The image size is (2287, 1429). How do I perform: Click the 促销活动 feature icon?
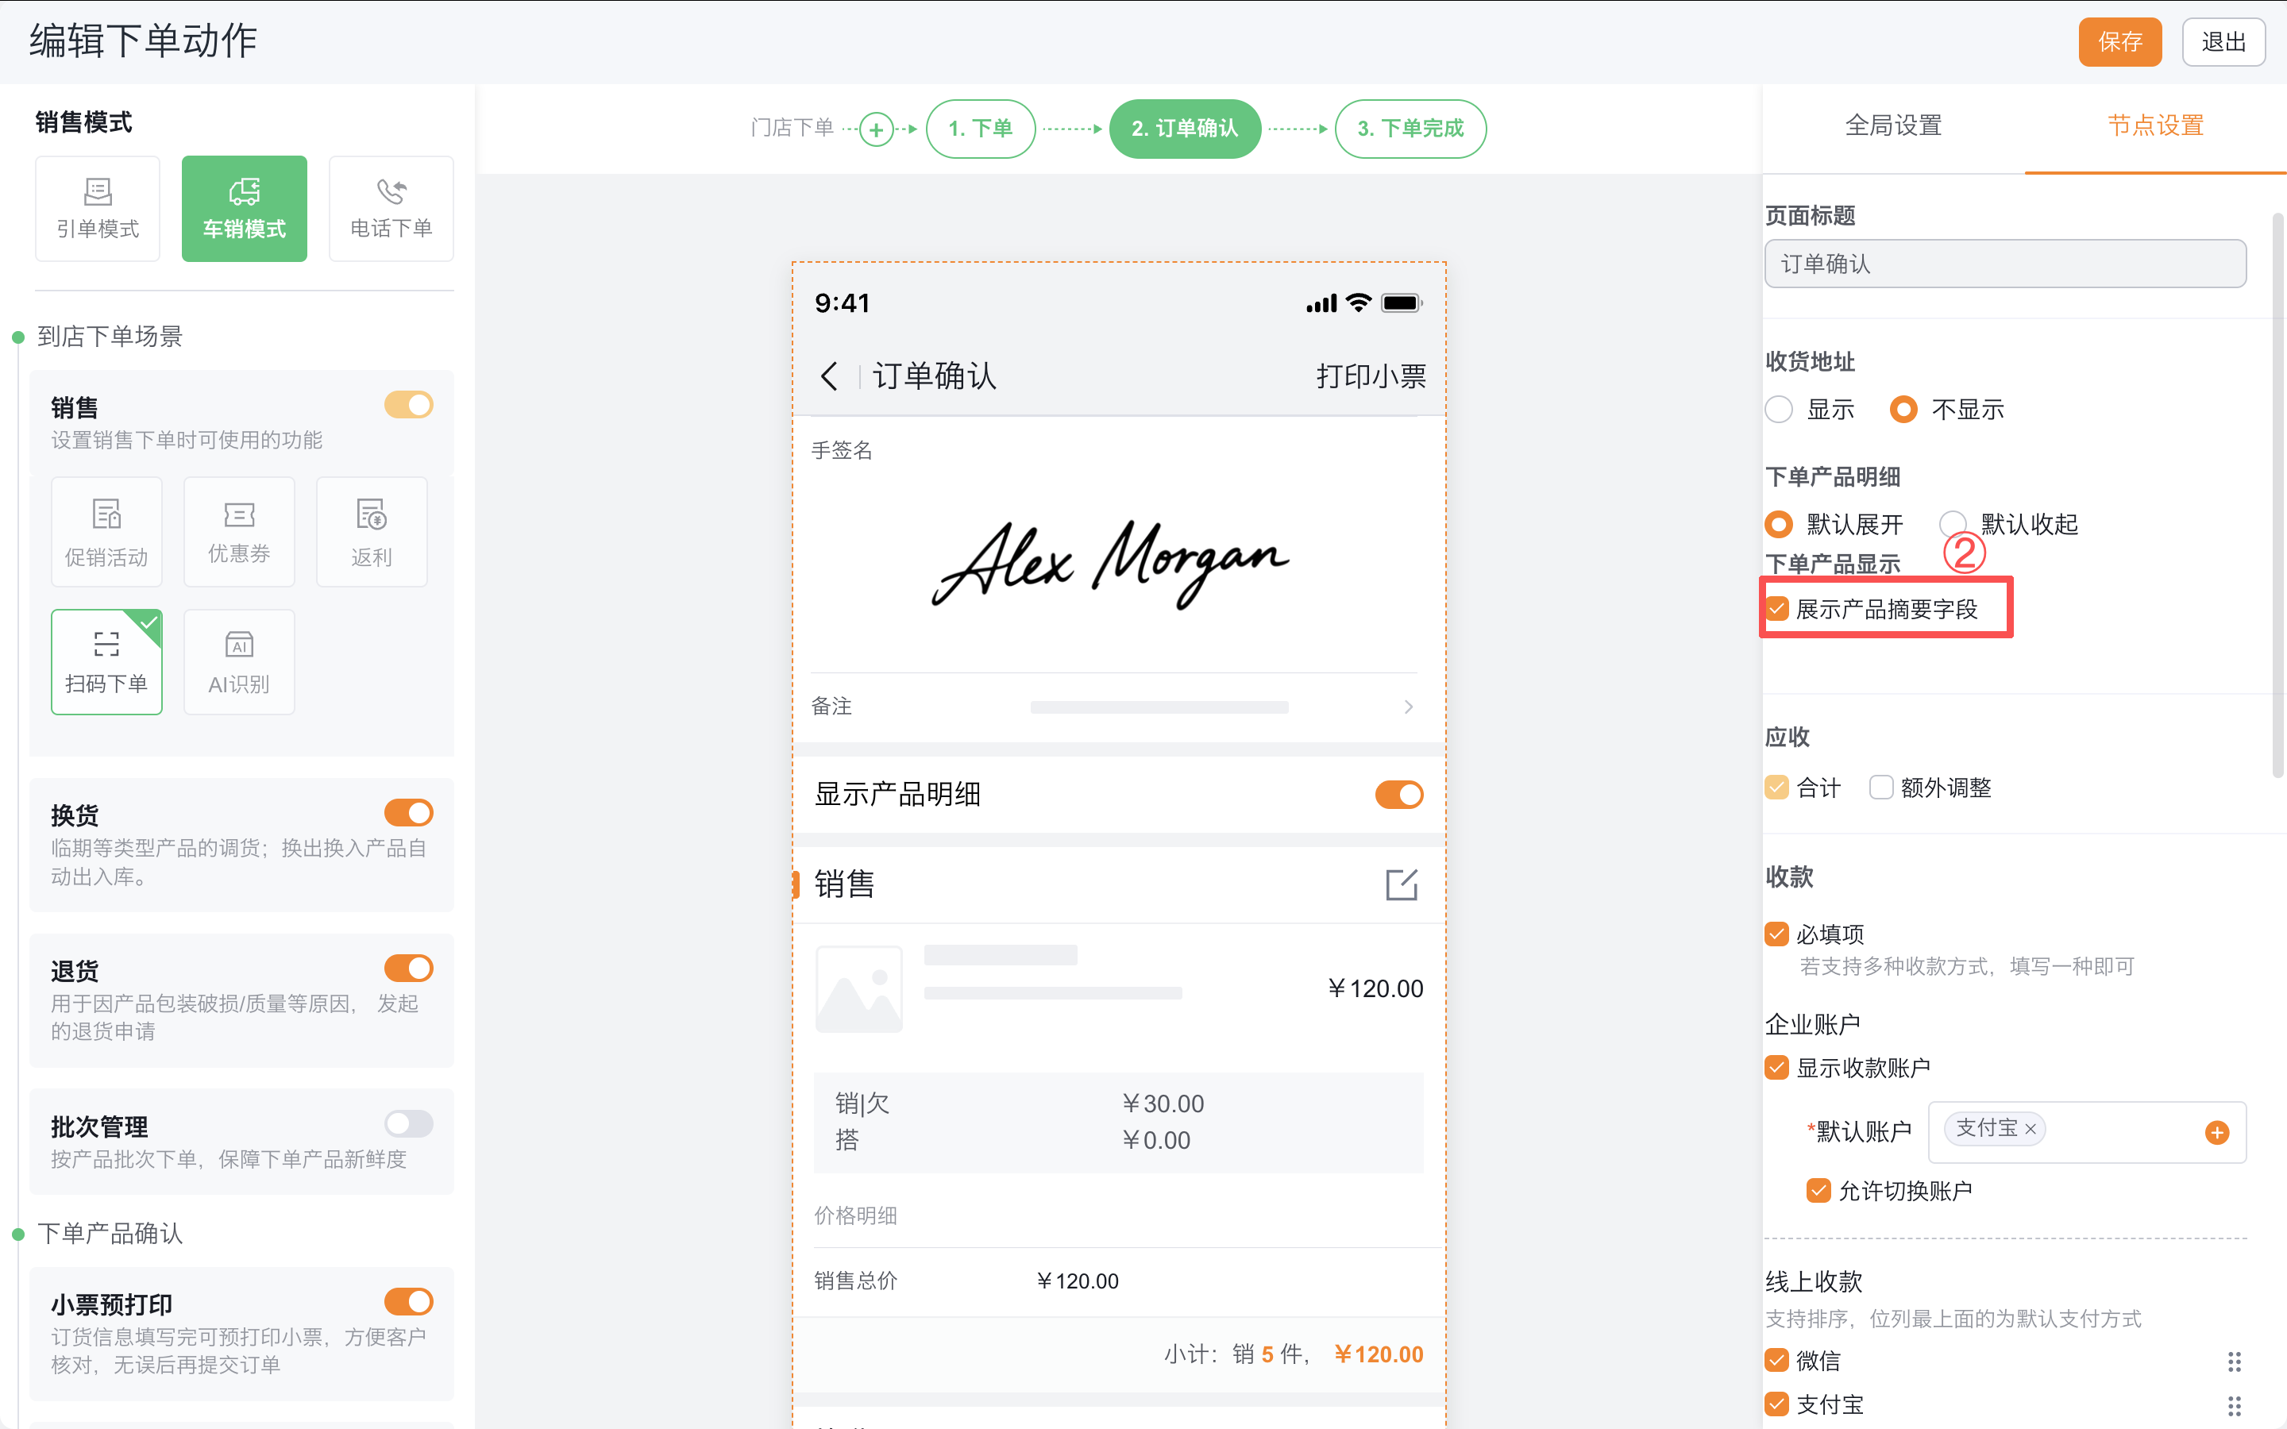(x=106, y=531)
